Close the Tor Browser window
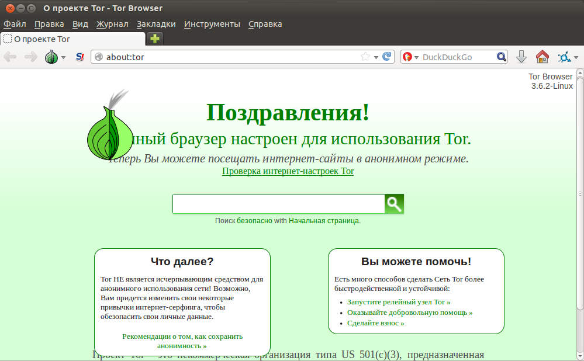 point(11,8)
